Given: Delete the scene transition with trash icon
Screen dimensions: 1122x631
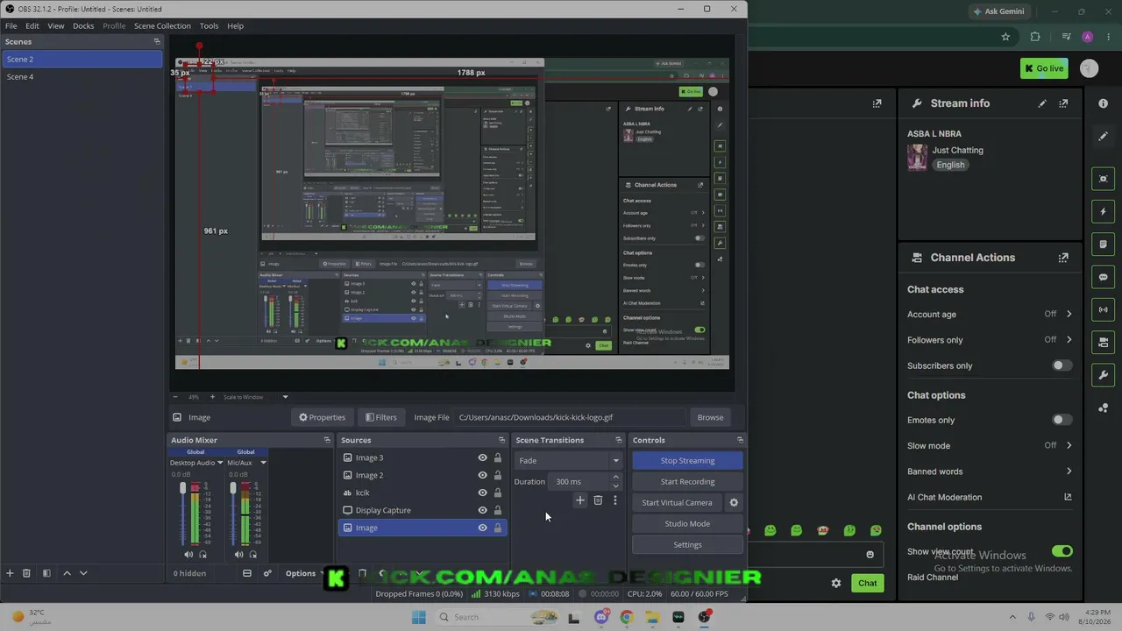Looking at the screenshot, I should coord(598,500).
